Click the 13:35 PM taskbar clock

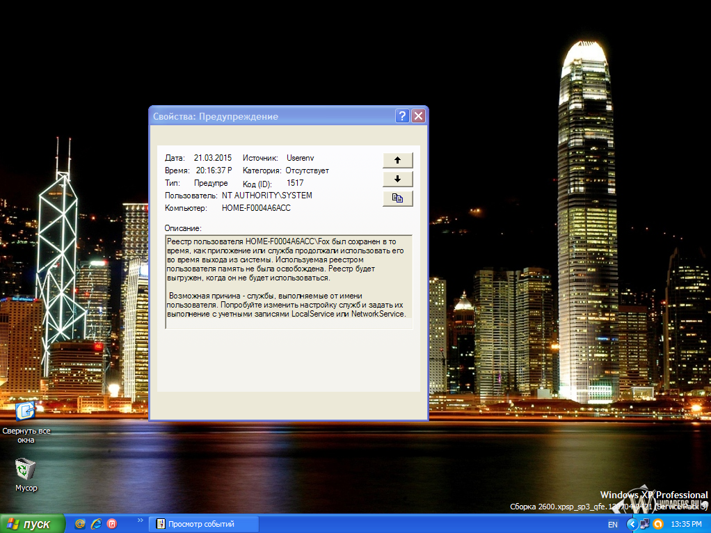click(x=686, y=525)
